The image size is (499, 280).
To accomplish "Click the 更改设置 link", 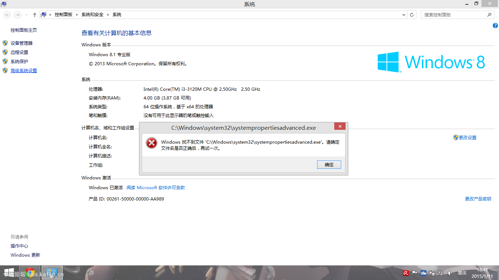I will click(468, 137).
